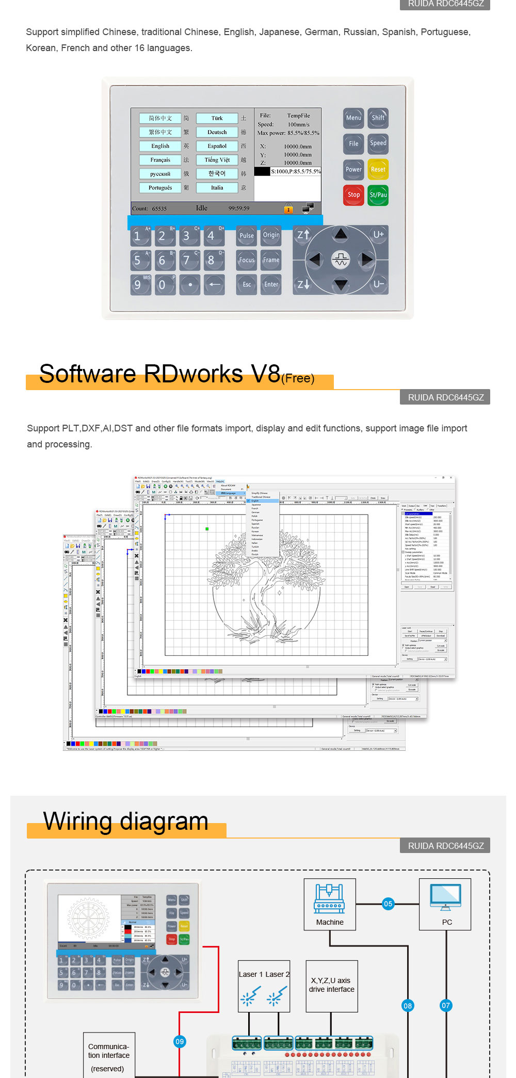Click the blue 05 marker in wiring diagram

tap(388, 904)
